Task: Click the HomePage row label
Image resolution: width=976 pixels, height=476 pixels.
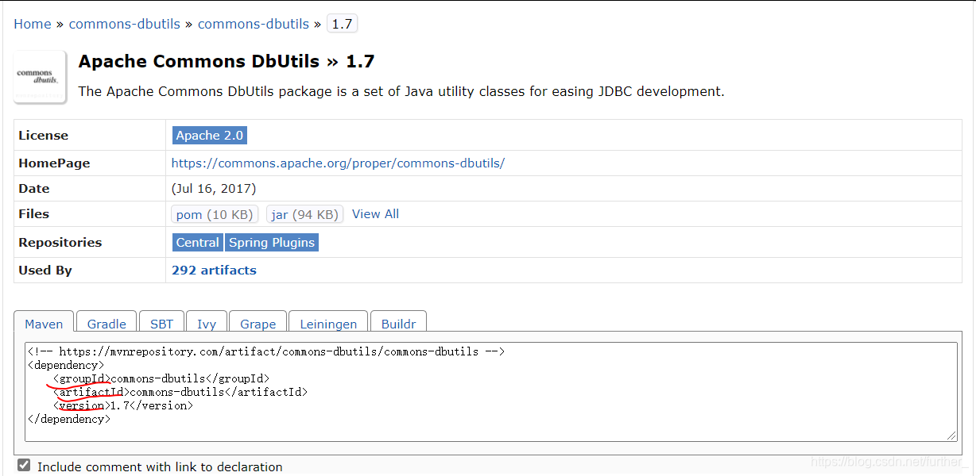Action: [x=54, y=163]
